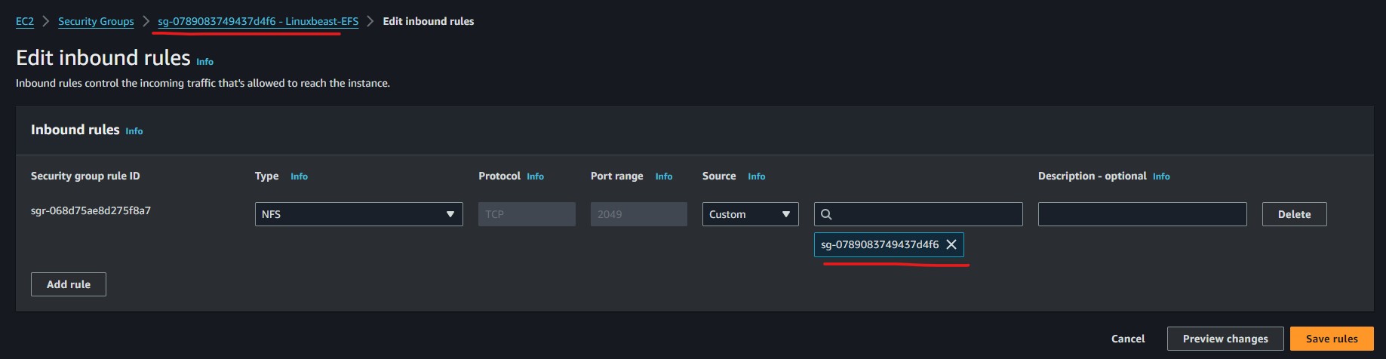Open Info link beside Inbound rules panel title
This screenshot has height=359, width=1386.
click(x=134, y=131)
